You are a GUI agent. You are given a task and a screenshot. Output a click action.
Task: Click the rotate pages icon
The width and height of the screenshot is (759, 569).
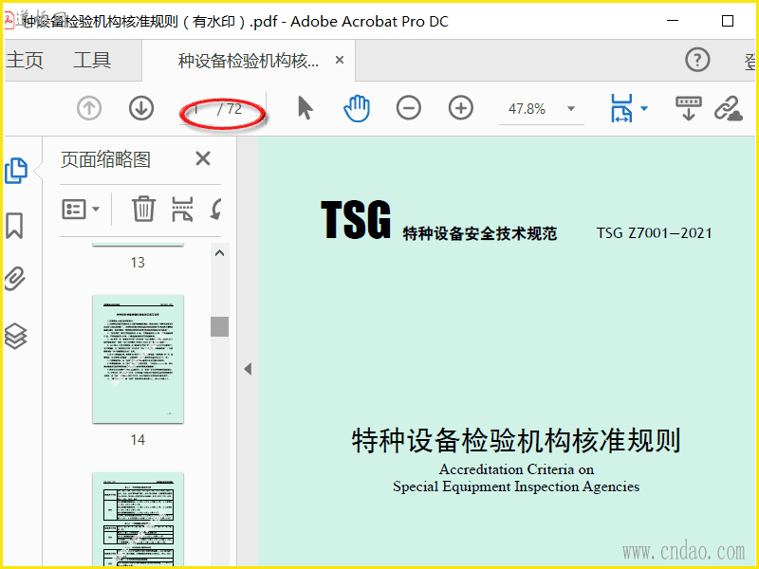pyautogui.click(x=216, y=209)
